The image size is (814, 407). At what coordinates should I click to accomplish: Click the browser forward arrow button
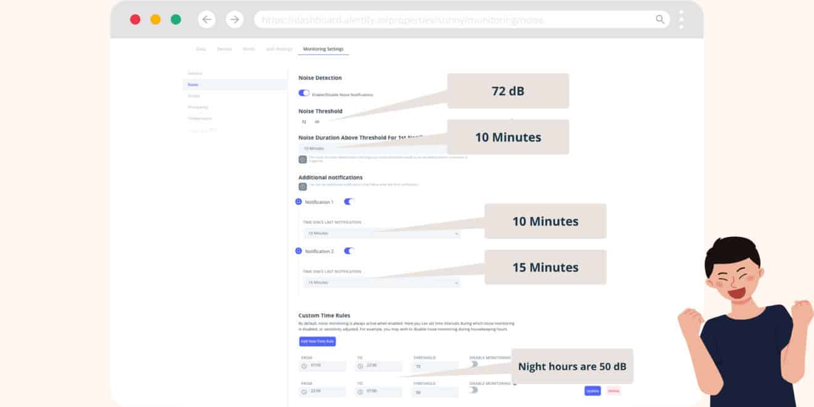click(234, 20)
